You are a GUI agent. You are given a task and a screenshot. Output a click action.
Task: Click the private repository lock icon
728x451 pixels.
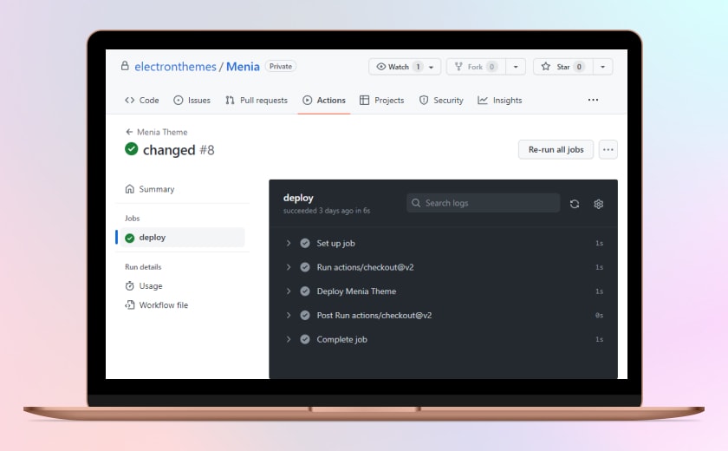pyautogui.click(x=125, y=66)
